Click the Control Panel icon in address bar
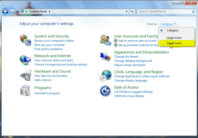 click(22, 11)
